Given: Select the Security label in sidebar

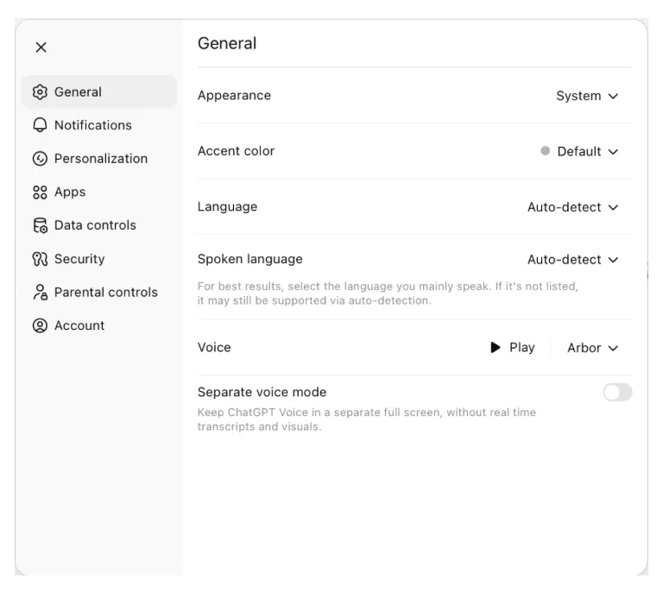Looking at the screenshot, I should pos(79,259).
